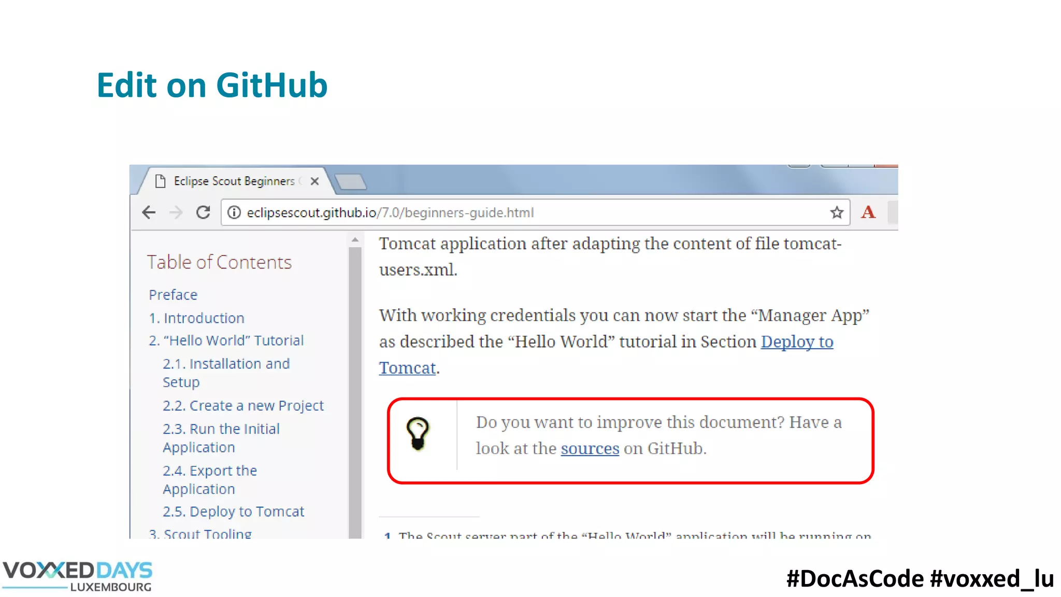Open 2.2. Create a new Project

coord(243,406)
